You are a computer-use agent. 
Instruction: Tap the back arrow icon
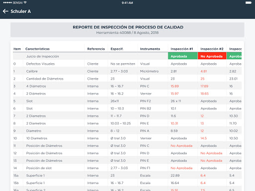(x=5, y=11)
